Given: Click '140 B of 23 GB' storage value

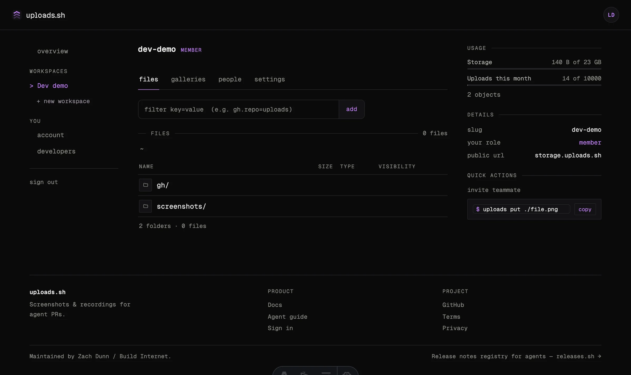Looking at the screenshot, I should click(x=576, y=62).
